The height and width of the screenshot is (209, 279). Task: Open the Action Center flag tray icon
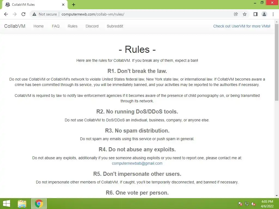(x=240, y=204)
